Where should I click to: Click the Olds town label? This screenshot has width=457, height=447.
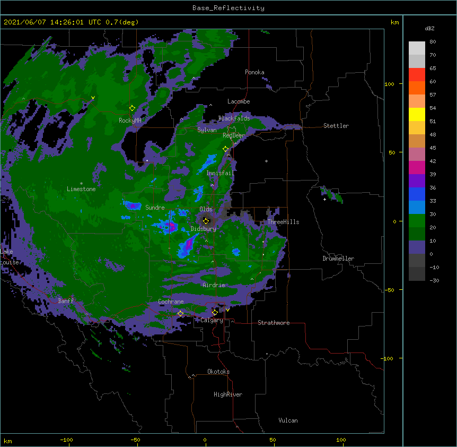coord(206,209)
